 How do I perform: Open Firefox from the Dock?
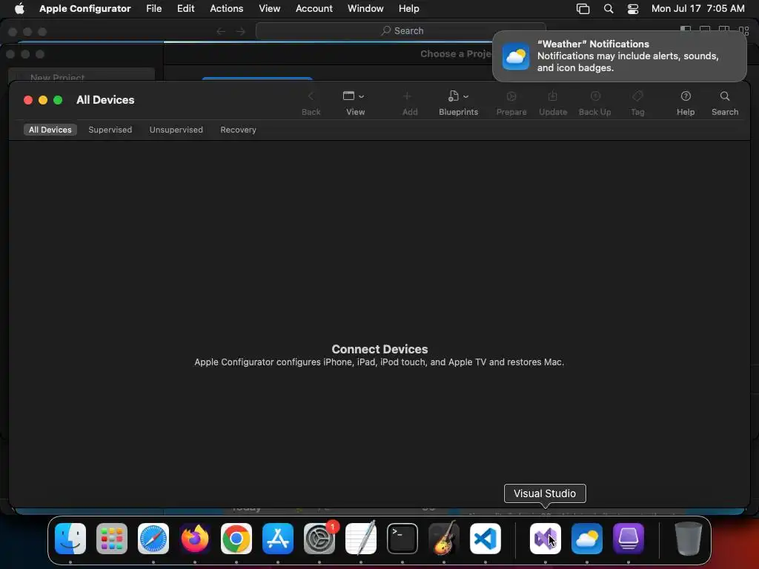(x=195, y=539)
